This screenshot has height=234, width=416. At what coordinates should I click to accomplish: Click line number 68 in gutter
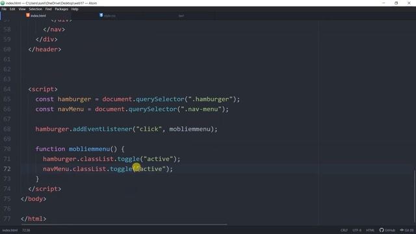click(7, 129)
